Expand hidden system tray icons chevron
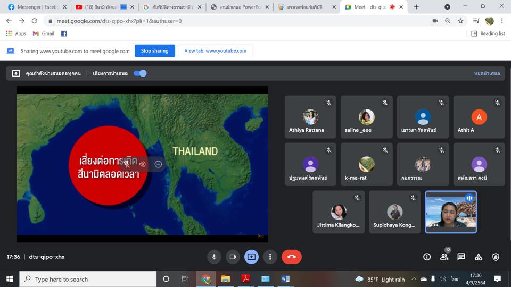The image size is (511, 287). pyautogui.click(x=414, y=279)
